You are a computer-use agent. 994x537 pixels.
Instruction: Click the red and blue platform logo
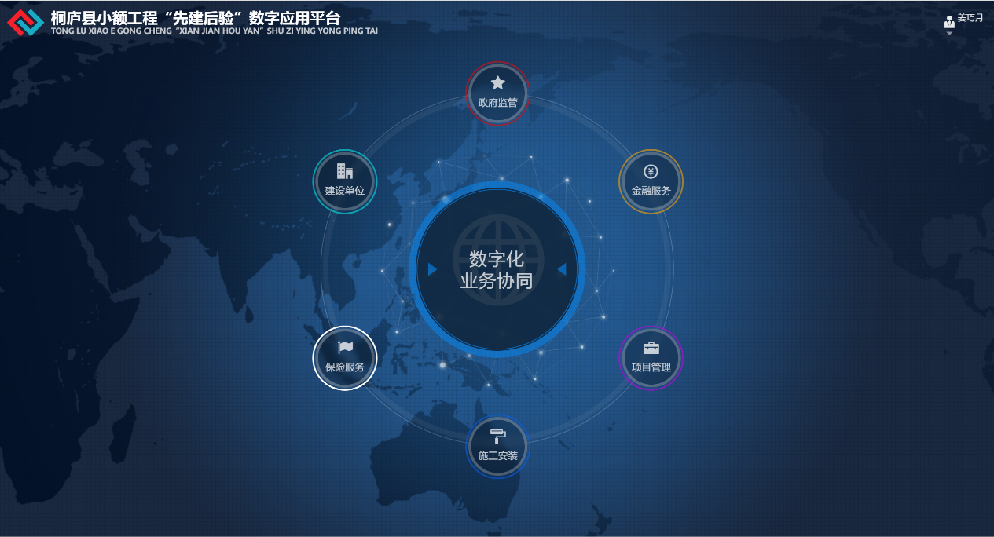coord(25,22)
